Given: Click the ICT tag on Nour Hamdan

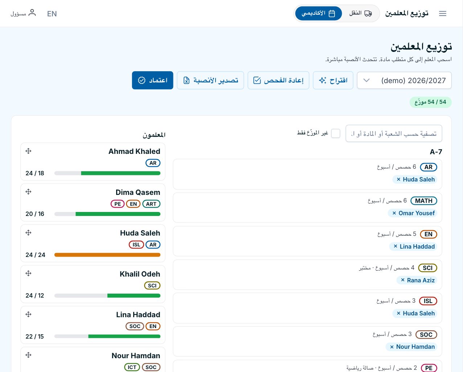Looking at the screenshot, I should point(132,367).
